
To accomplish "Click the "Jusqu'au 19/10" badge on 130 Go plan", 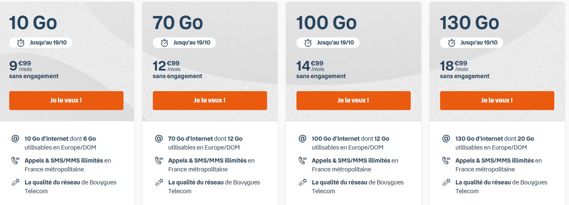I will point(471,42).
